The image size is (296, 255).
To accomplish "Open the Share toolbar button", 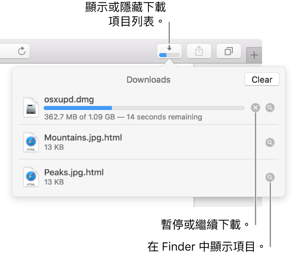I will pos(199,51).
